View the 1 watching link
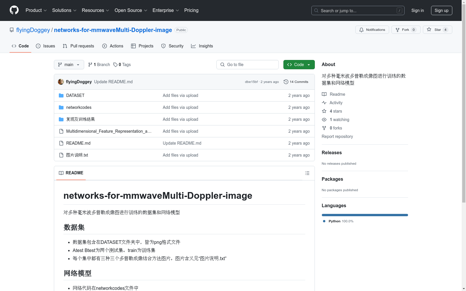 [336, 120]
